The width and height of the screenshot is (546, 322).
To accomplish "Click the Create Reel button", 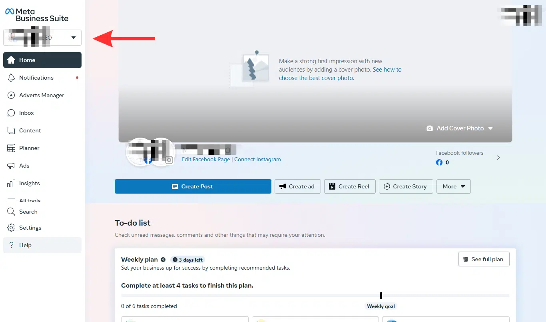I will point(350,186).
